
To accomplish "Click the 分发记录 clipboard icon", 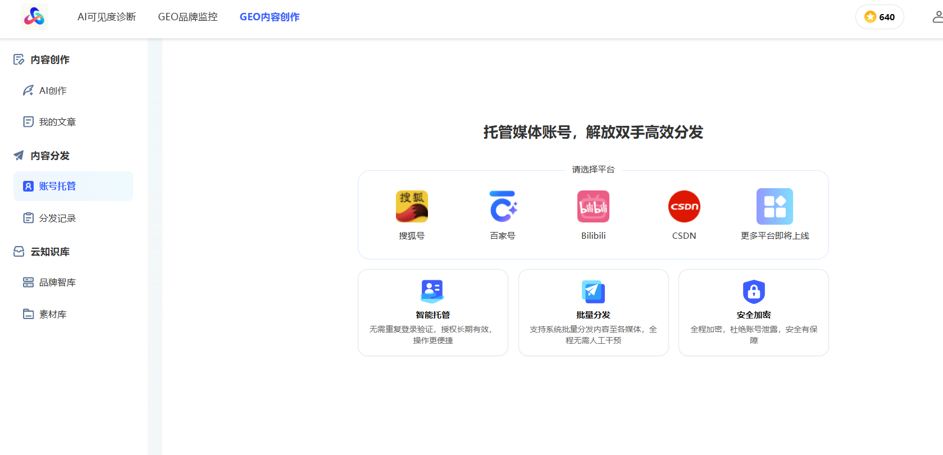I will pos(28,218).
